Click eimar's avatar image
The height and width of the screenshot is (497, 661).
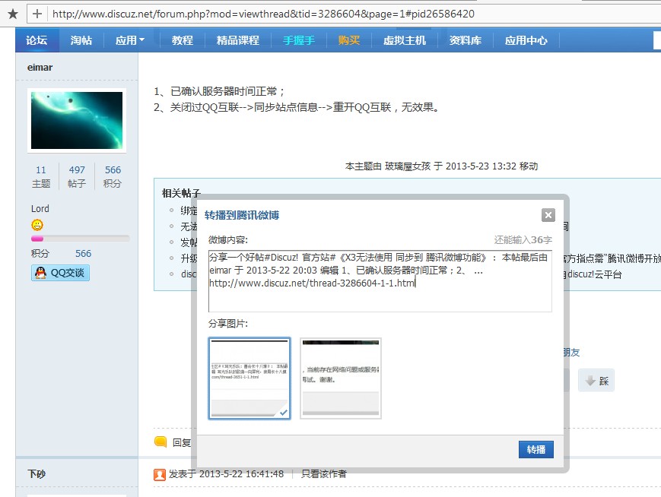pos(77,121)
